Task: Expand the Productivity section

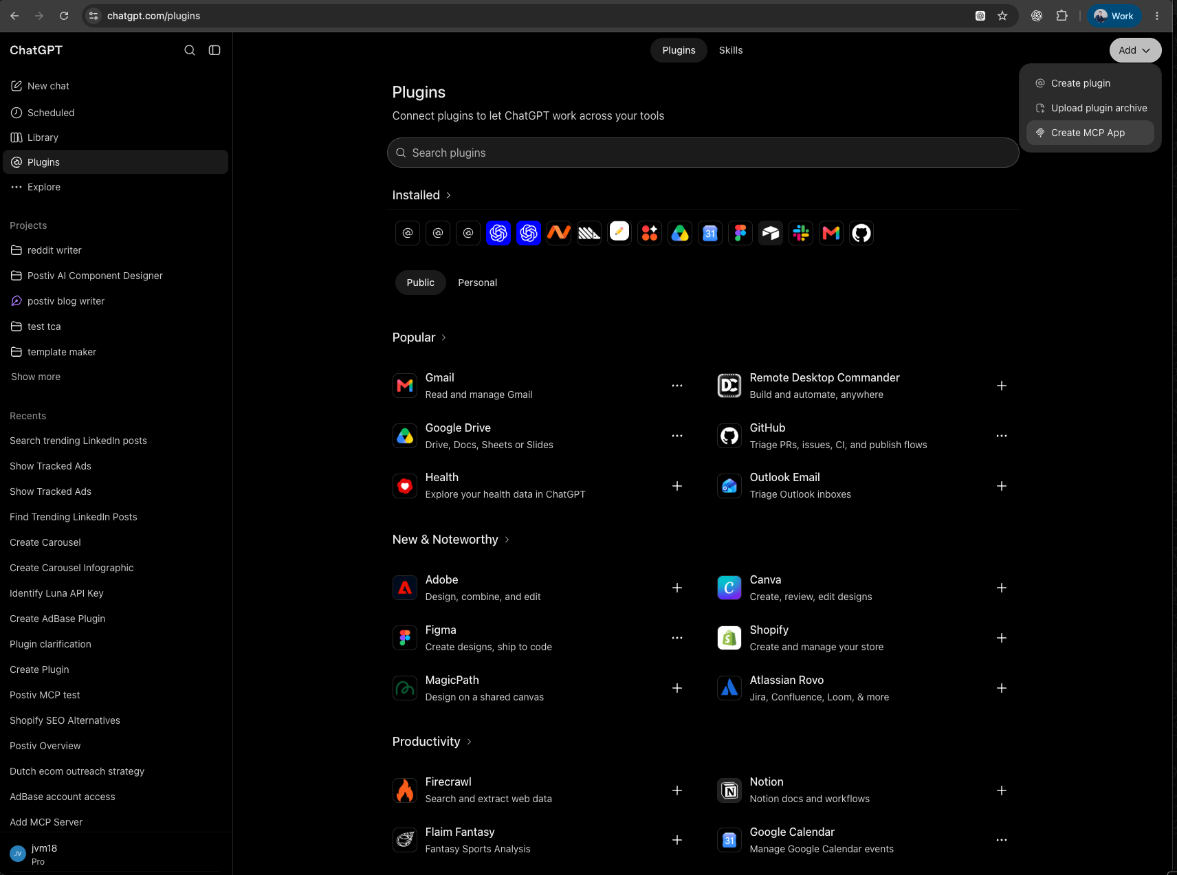Action: pos(432,742)
